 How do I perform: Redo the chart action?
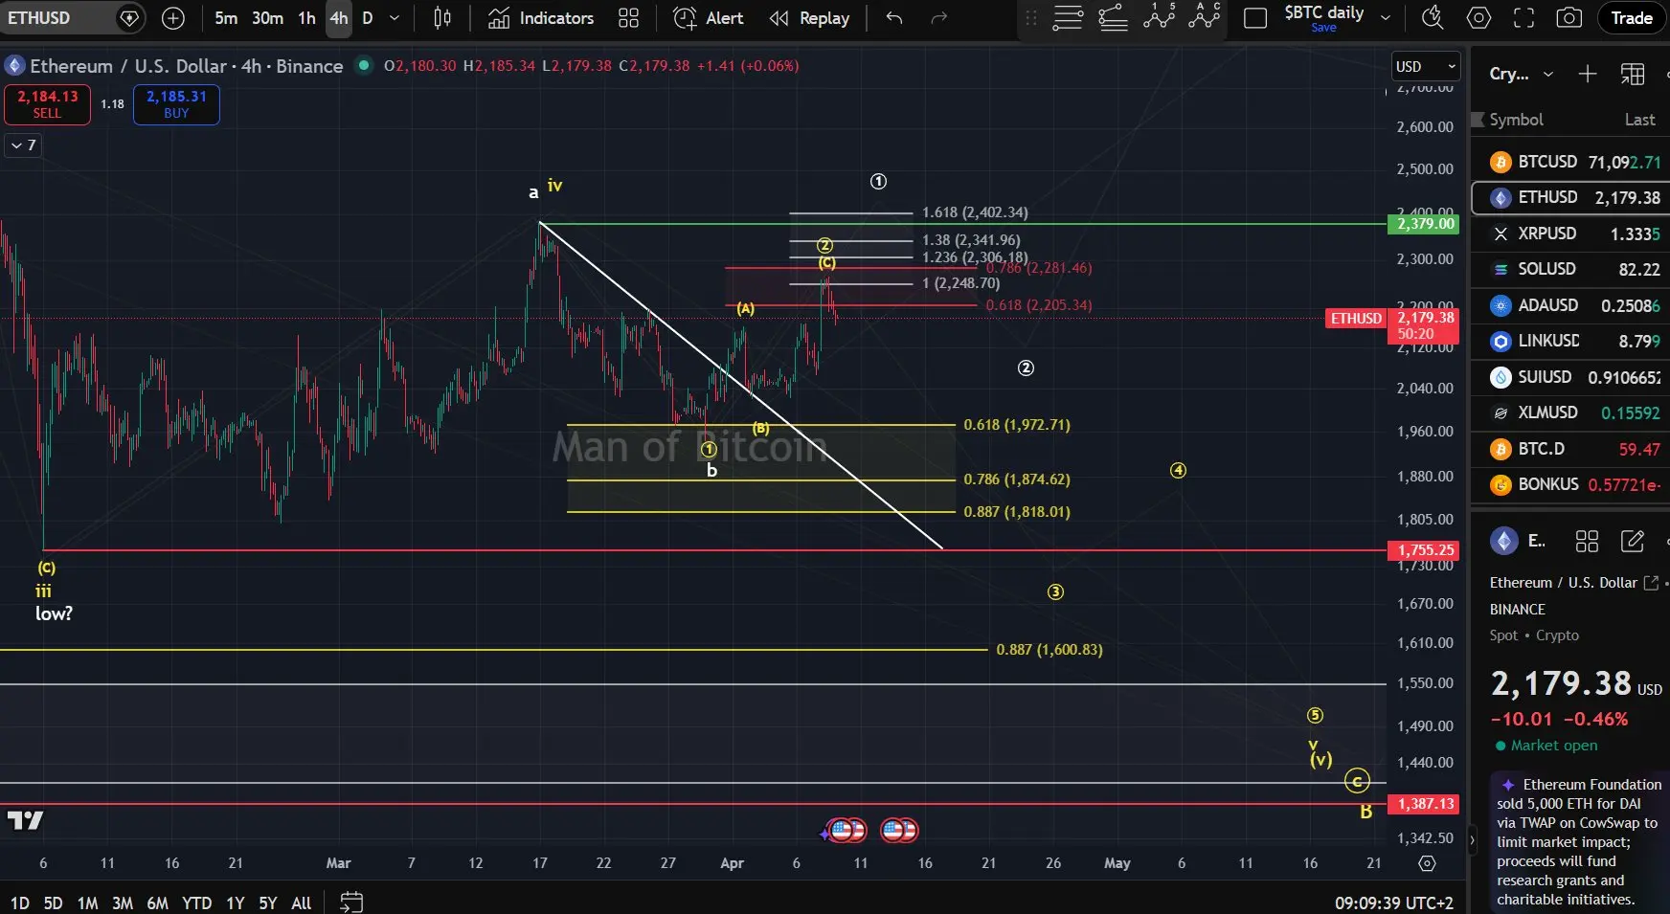939,18
